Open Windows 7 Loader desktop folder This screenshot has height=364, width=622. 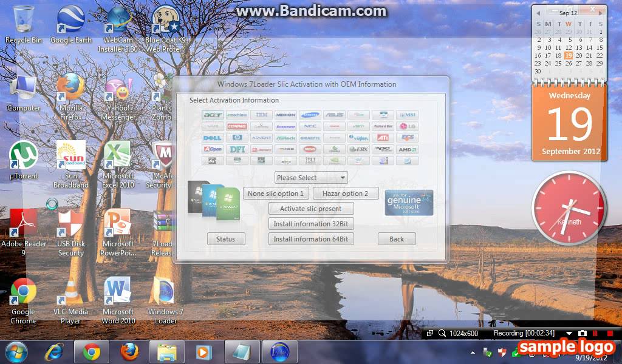click(166, 301)
